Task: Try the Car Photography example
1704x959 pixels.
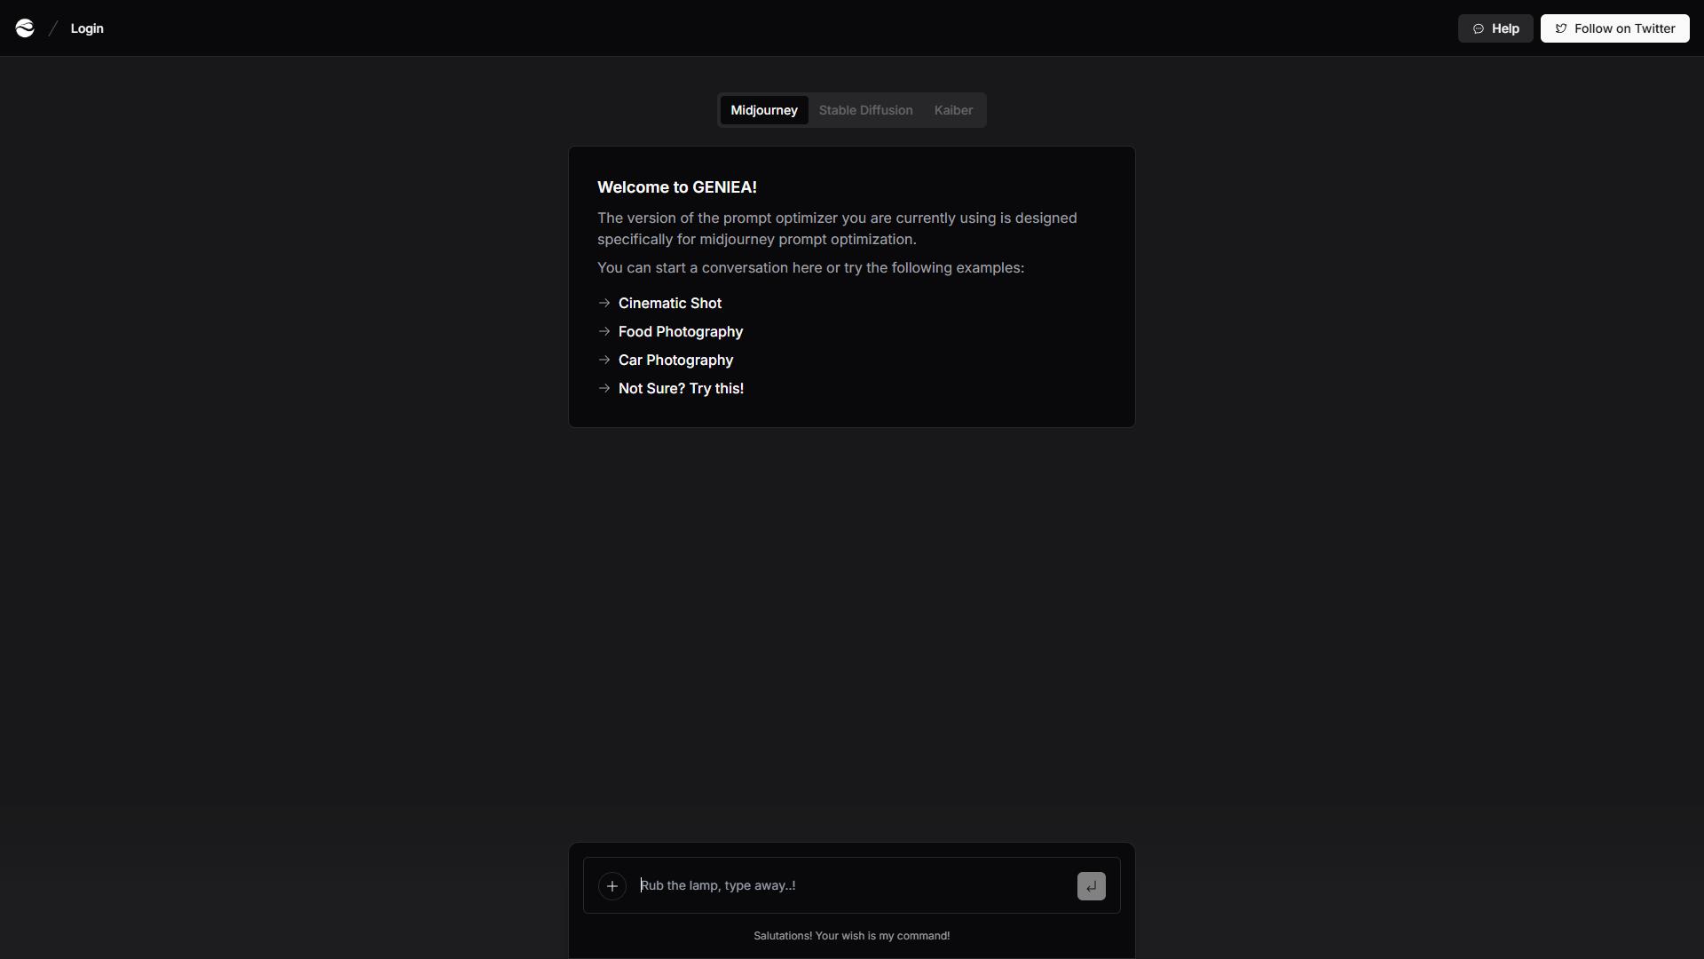Action: click(675, 360)
